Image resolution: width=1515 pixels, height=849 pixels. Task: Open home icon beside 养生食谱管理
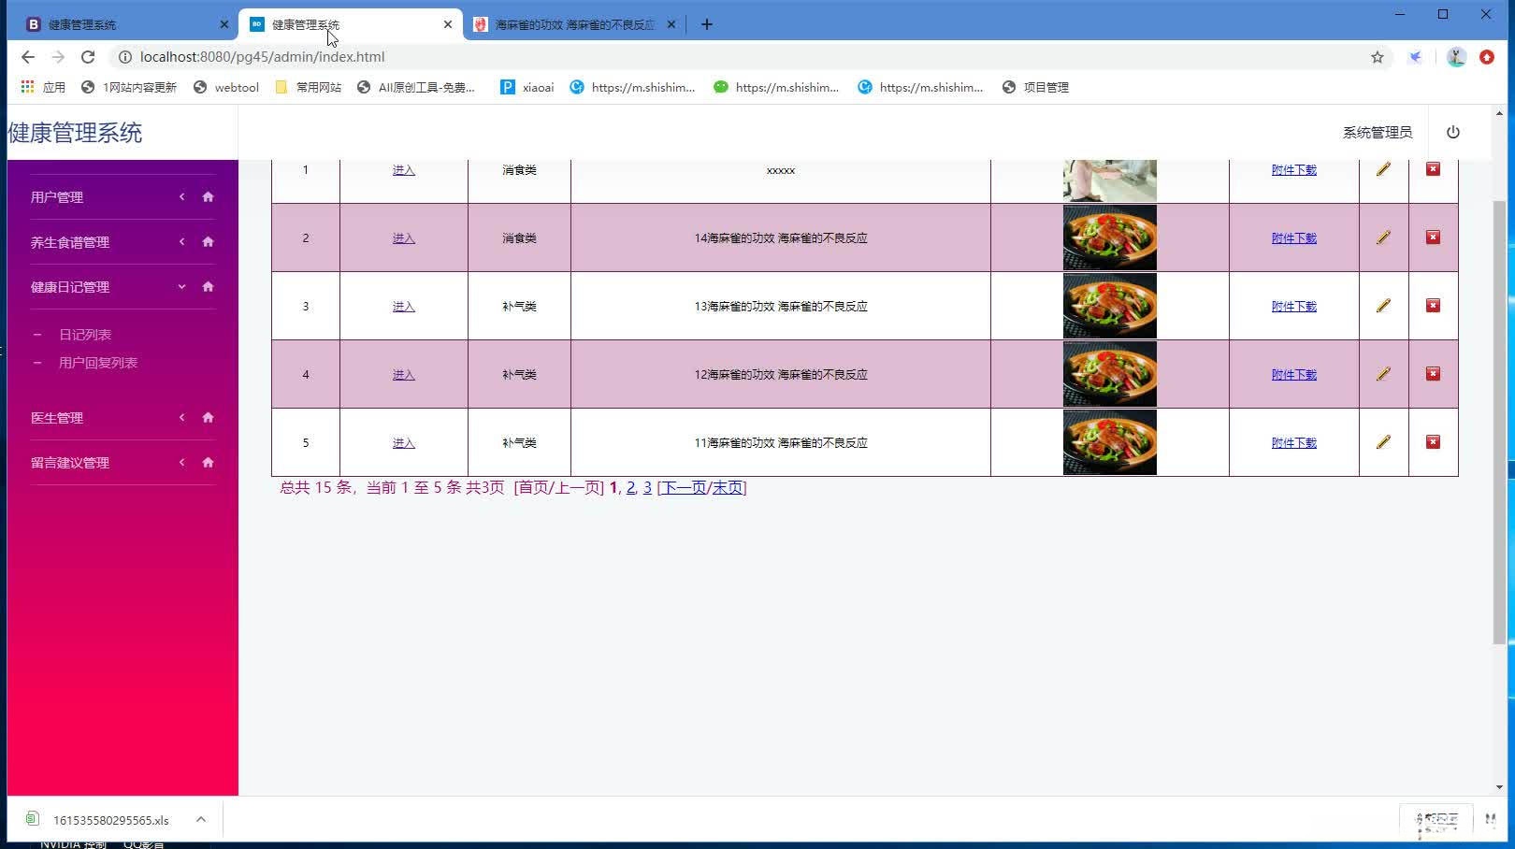pyautogui.click(x=208, y=242)
